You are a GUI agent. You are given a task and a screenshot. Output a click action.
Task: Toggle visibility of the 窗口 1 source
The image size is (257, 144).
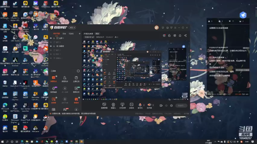click(51, 50)
